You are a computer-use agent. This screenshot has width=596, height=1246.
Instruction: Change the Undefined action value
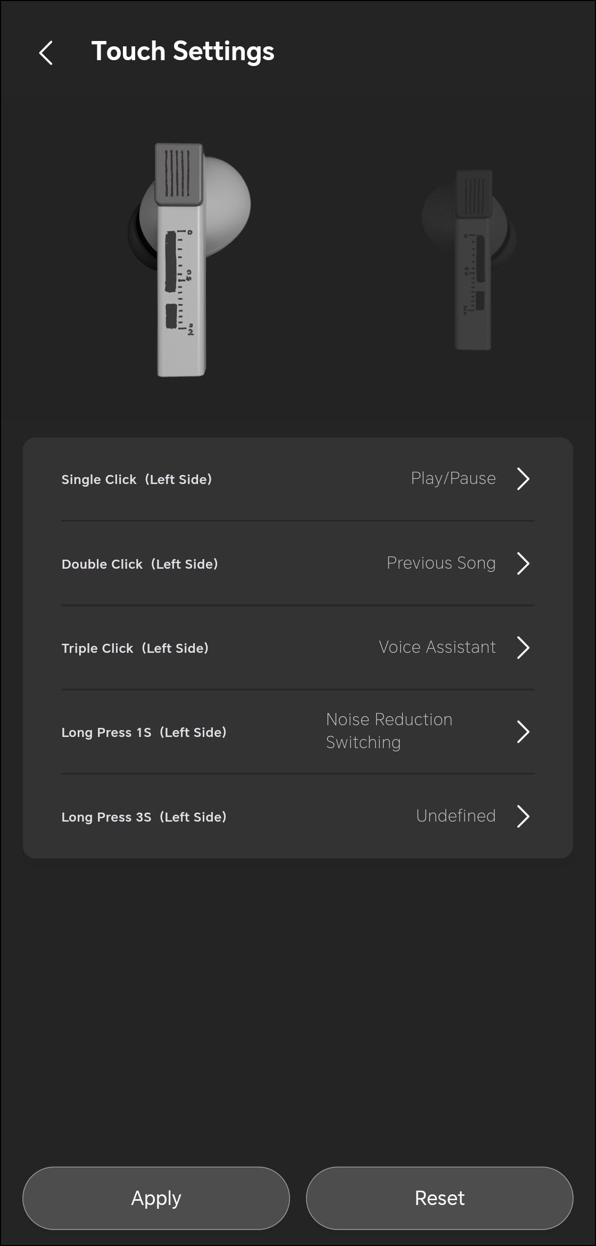pos(456,816)
